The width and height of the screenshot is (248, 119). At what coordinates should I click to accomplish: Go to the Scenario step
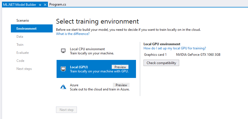(x=23, y=21)
